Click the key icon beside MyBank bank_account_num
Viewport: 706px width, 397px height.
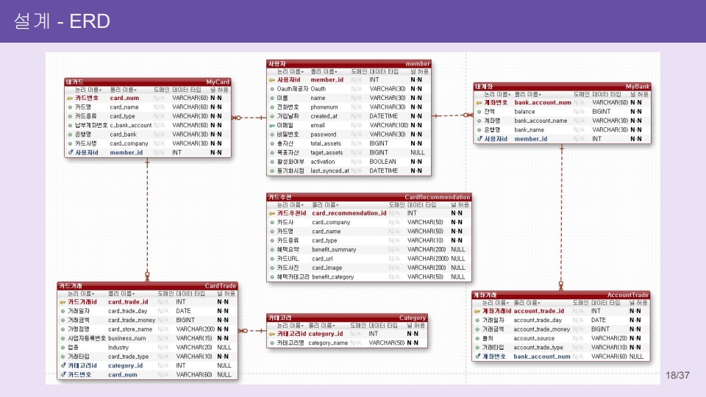(x=479, y=103)
